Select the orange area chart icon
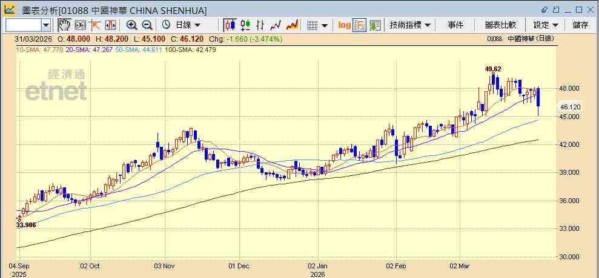Image resolution: width=599 pixels, height=278 pixels. tap(292, 25)
